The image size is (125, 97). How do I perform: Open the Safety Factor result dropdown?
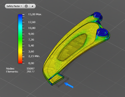[14, 6]
